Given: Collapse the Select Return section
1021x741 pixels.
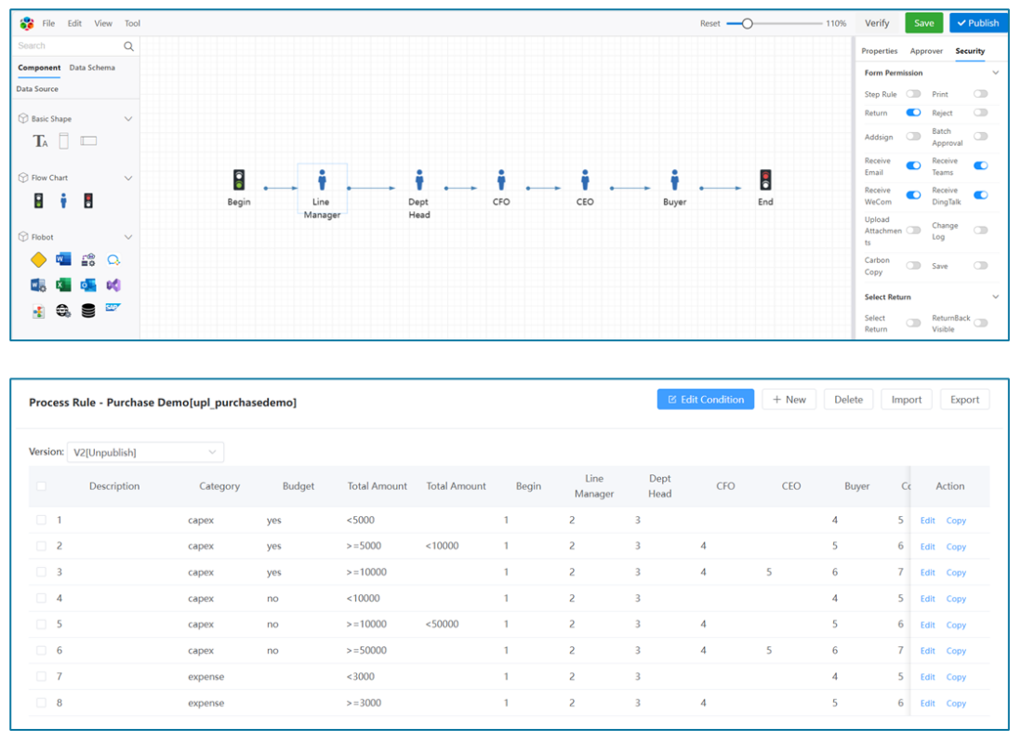Looking at the screenshot, I should pyautogui.click(x=996, y=297).
